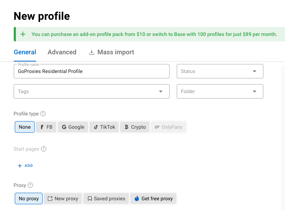Click ADD to add start page
Image resolution: width=285 pixels, height=210 pixels.
(x=25, y=166)
